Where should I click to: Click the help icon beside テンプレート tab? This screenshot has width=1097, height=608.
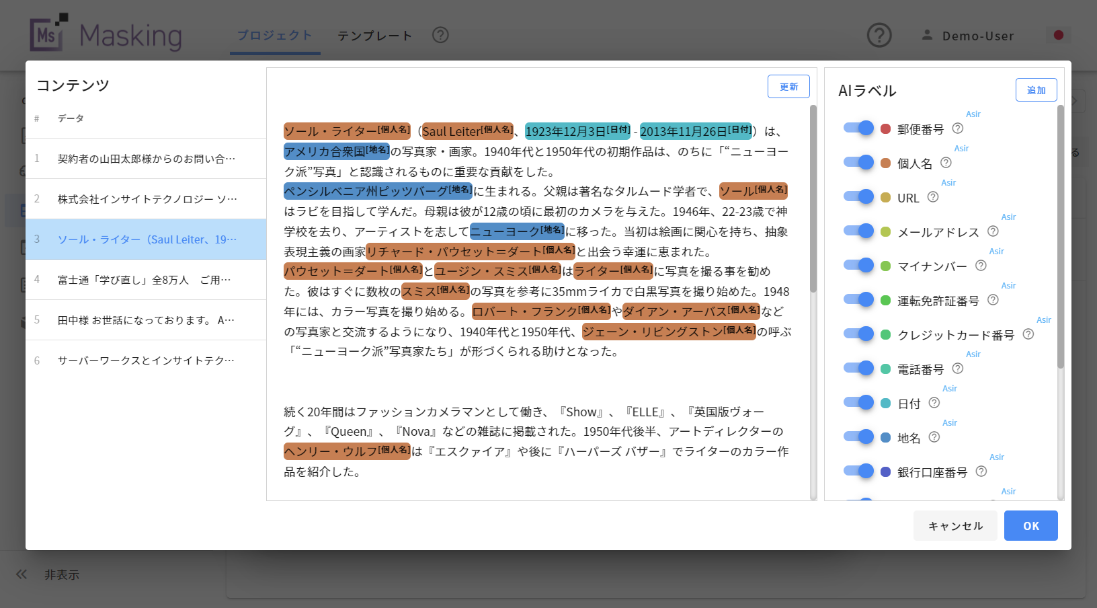pos(440,35)
